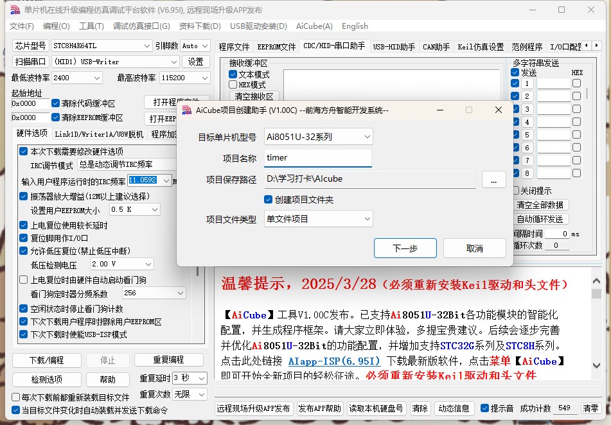Expand the IRC frequency 11.0592 dropdown
611x425 pixels.
pos(166,180)
